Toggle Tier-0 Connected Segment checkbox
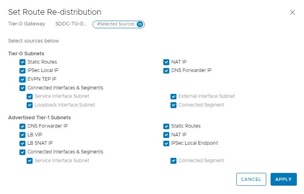 point(174,105)
